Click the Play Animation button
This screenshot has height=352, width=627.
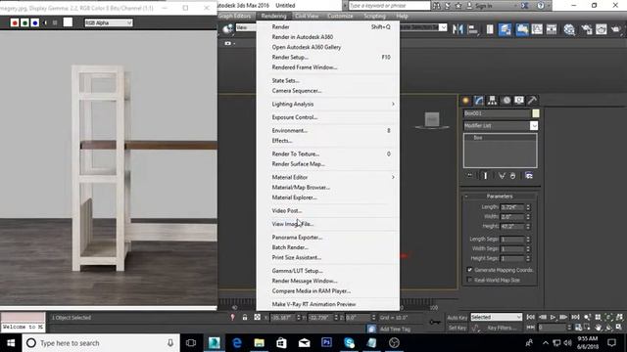pyautogui.click(x=553, y=317)
